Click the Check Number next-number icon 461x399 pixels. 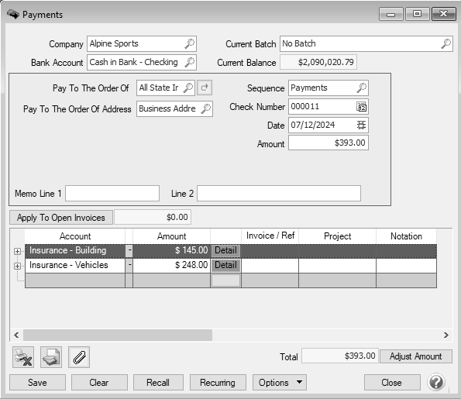(x=361, y=107)
